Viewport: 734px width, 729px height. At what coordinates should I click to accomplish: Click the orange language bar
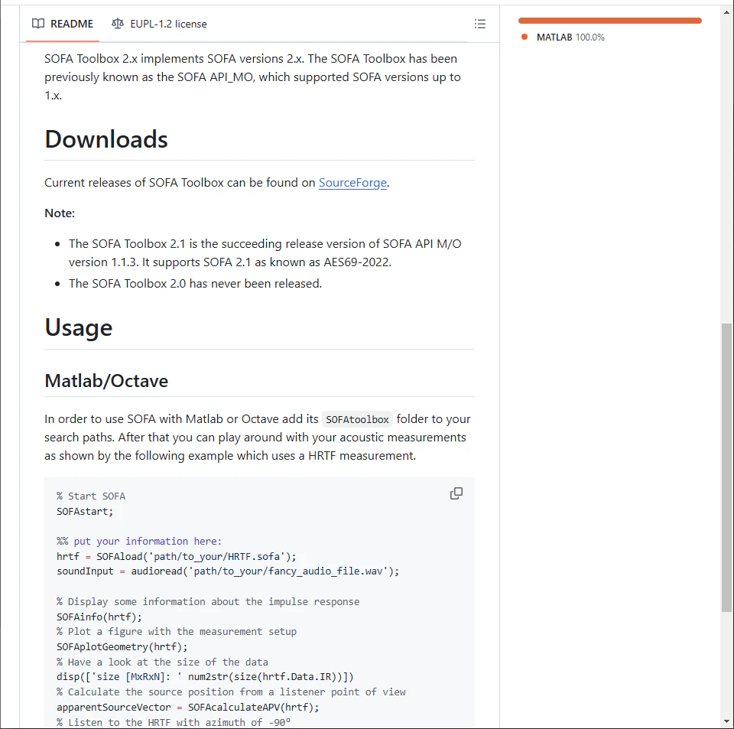click(x=609, y=21)
